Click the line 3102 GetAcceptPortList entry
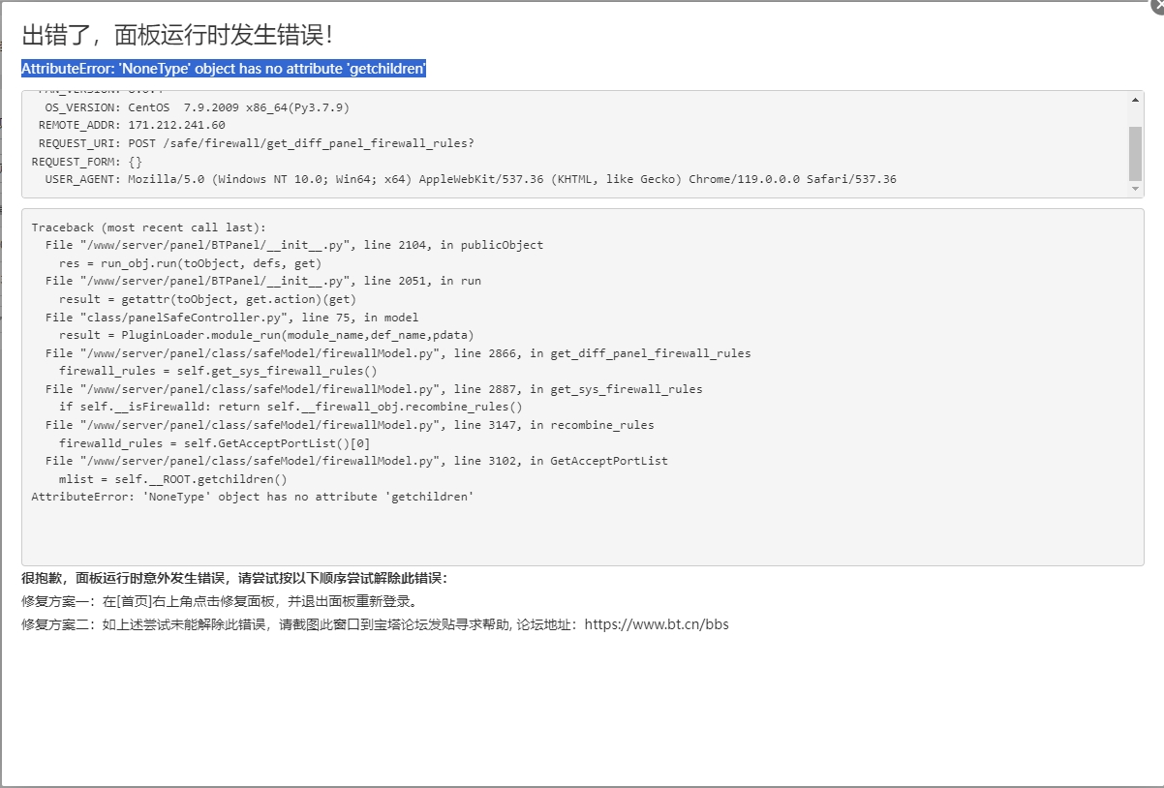 point(356,461)
